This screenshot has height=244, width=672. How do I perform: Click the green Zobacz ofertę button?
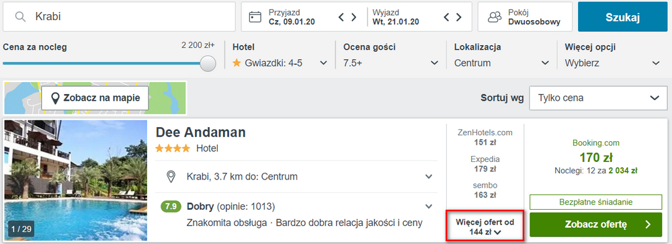tap(595, 225)
